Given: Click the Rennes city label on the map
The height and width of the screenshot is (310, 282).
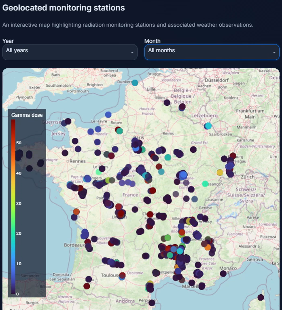Looking at the screenshot, I should pyautogui.click(x=77, y=161).
